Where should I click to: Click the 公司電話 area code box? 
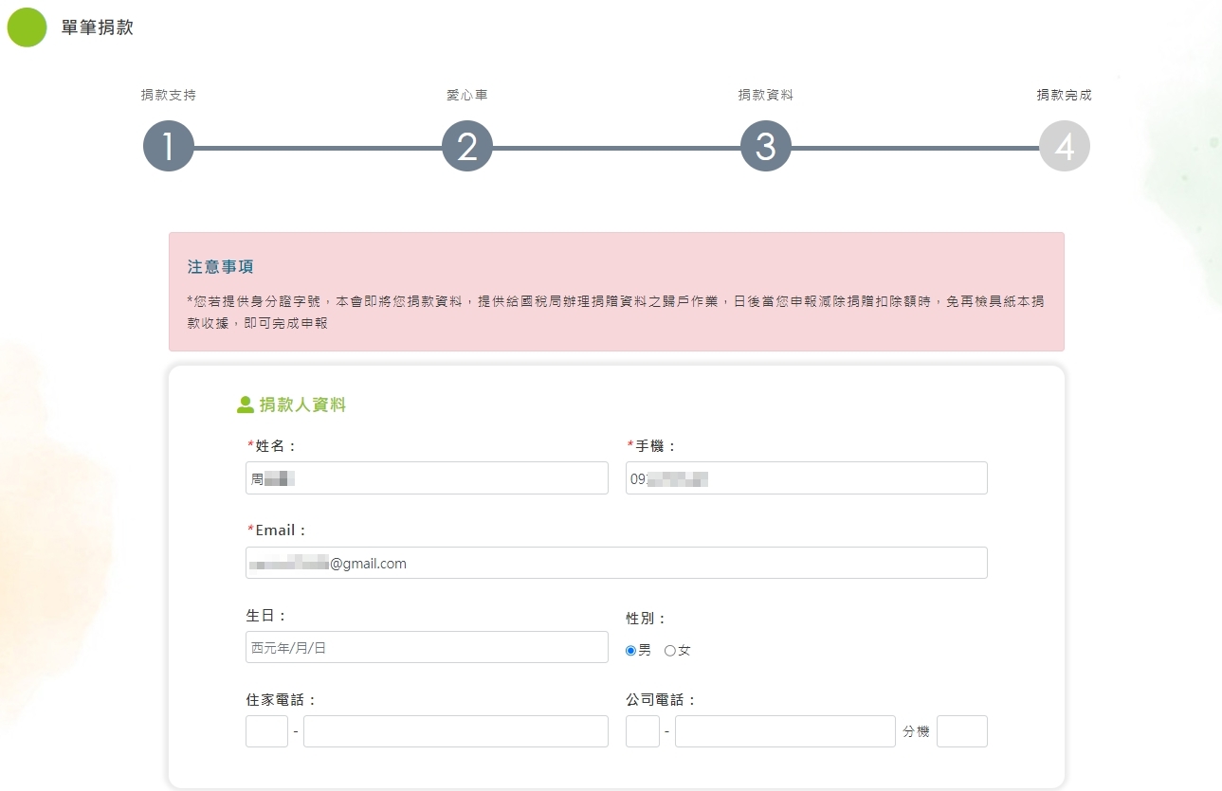[x=643, y=731]
